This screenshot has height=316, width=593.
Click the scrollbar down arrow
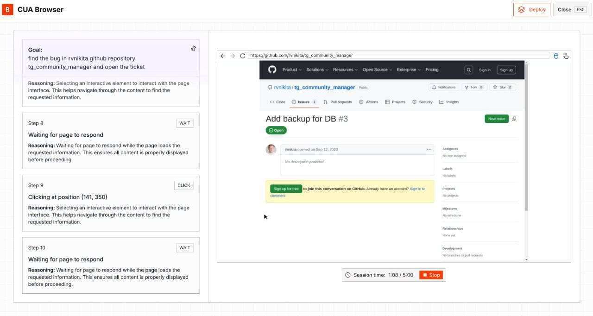click(x=526, y=260)
